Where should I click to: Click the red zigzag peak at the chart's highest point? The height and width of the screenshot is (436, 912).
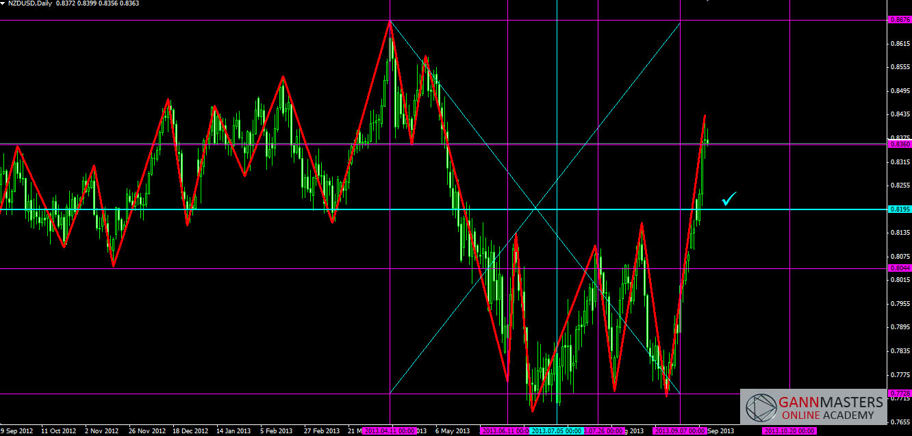390,22
